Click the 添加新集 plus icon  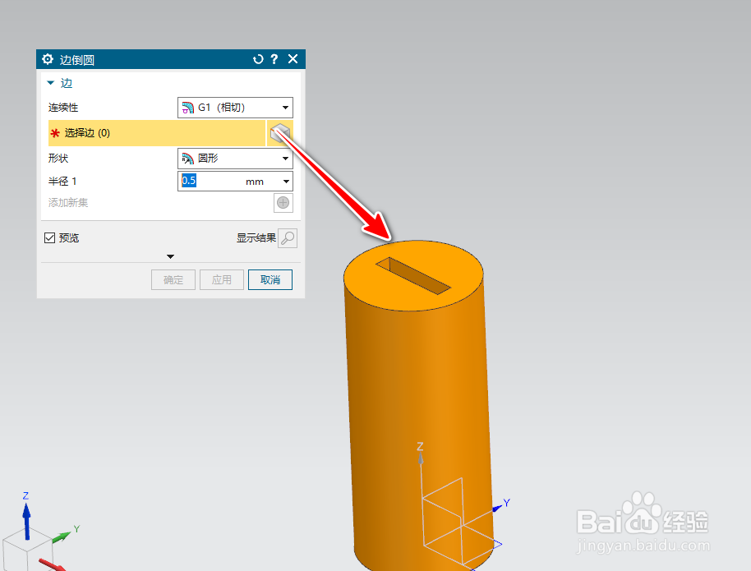pos(283,203)
